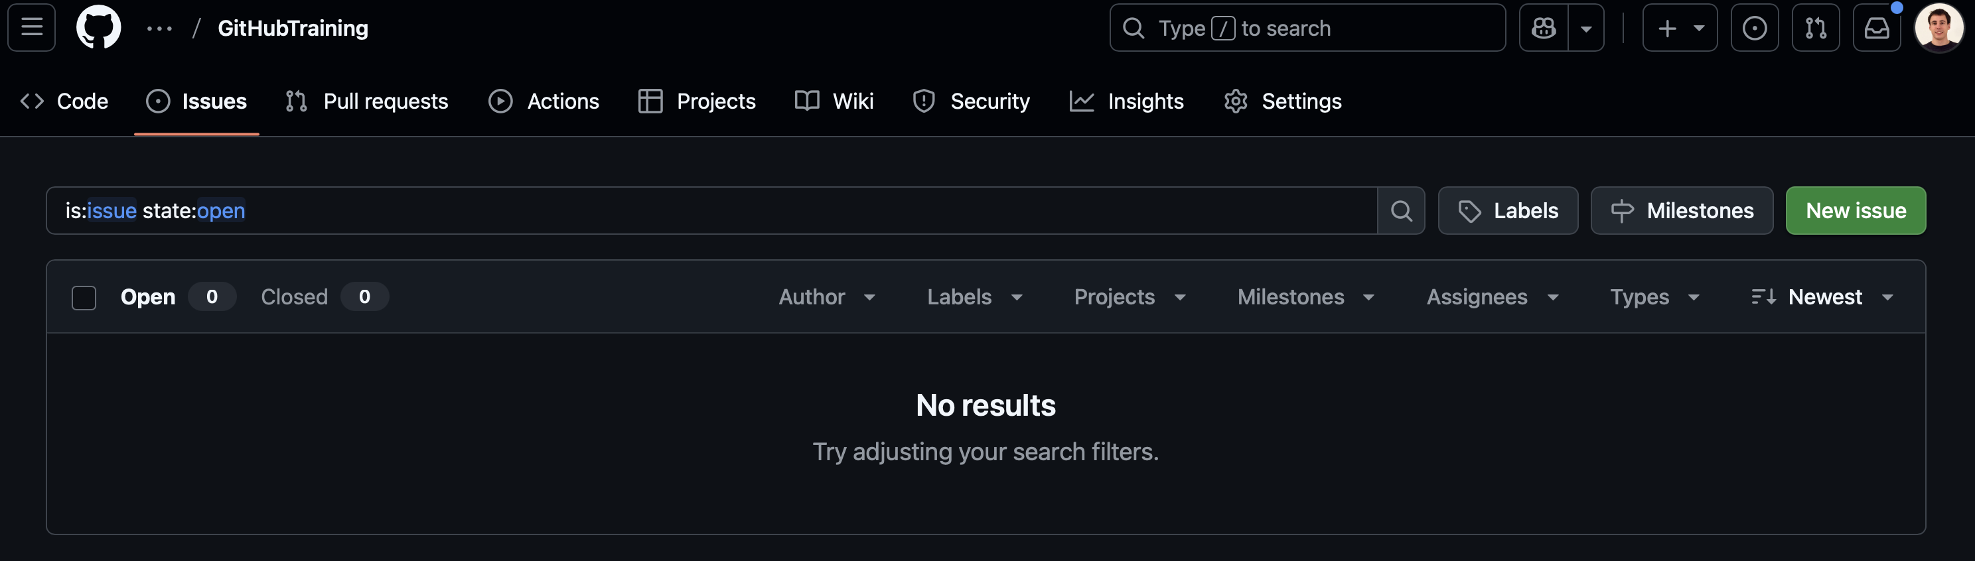Open the Copilot chat icon
This screenshot has width=1975, height=561.
[1544, 29]
